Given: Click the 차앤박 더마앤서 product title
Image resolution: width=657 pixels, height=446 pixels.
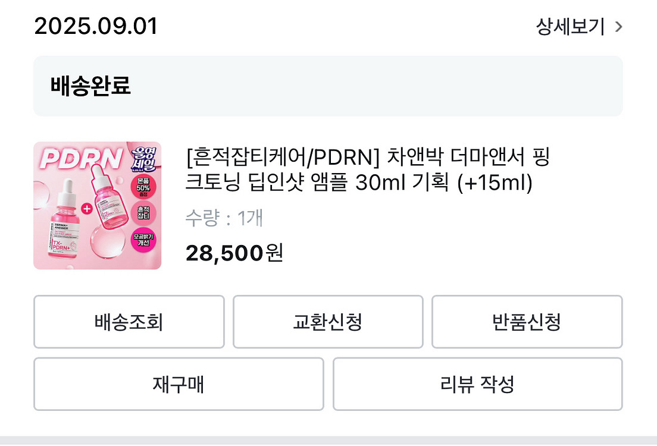Looking at the screenshot, I should pos(368,169).
